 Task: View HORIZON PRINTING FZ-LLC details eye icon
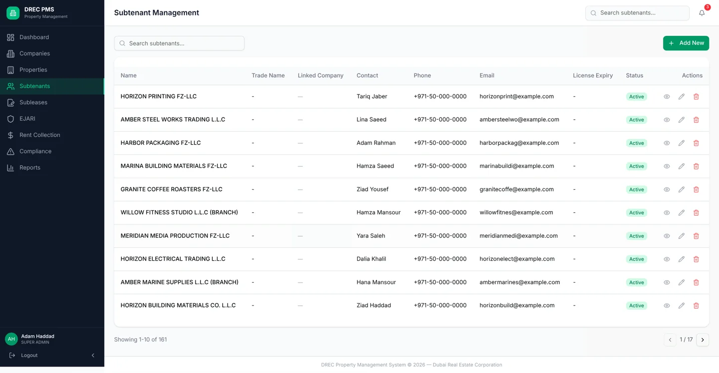[x=667, y=97]
